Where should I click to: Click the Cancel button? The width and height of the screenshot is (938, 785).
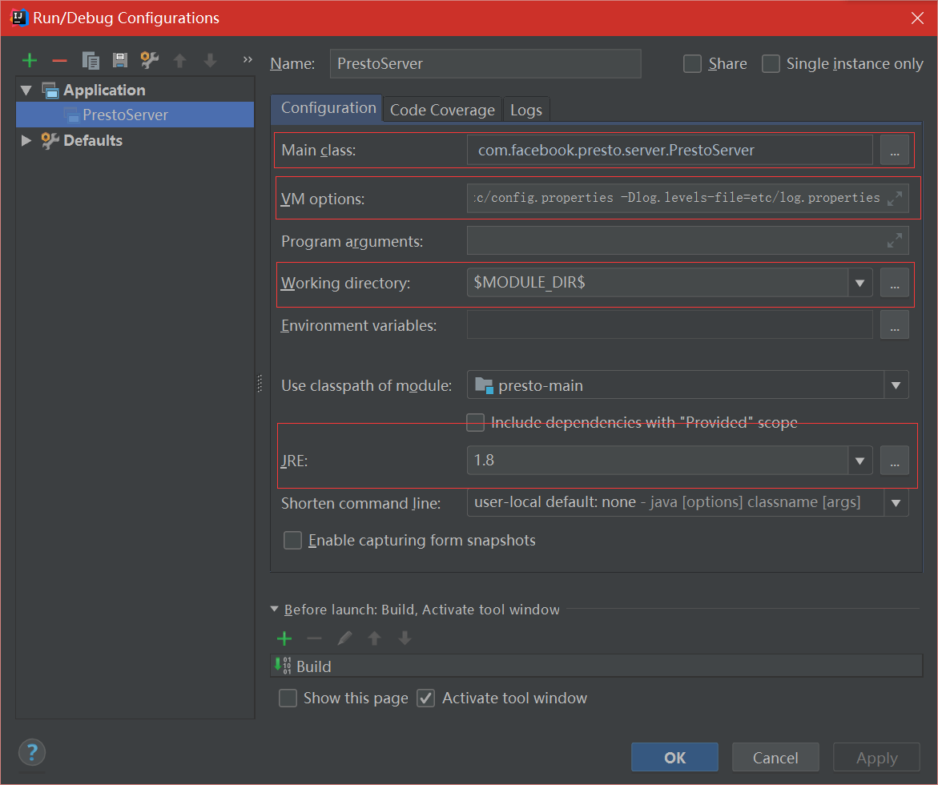click(x=775, y=758)
